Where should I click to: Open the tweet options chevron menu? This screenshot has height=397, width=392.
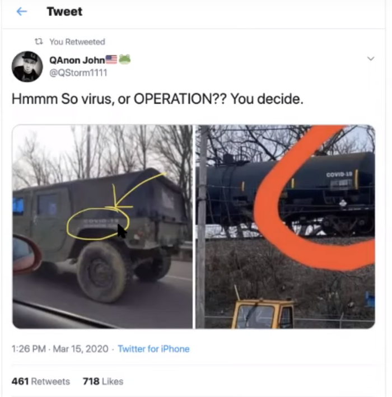pos(371,59)
